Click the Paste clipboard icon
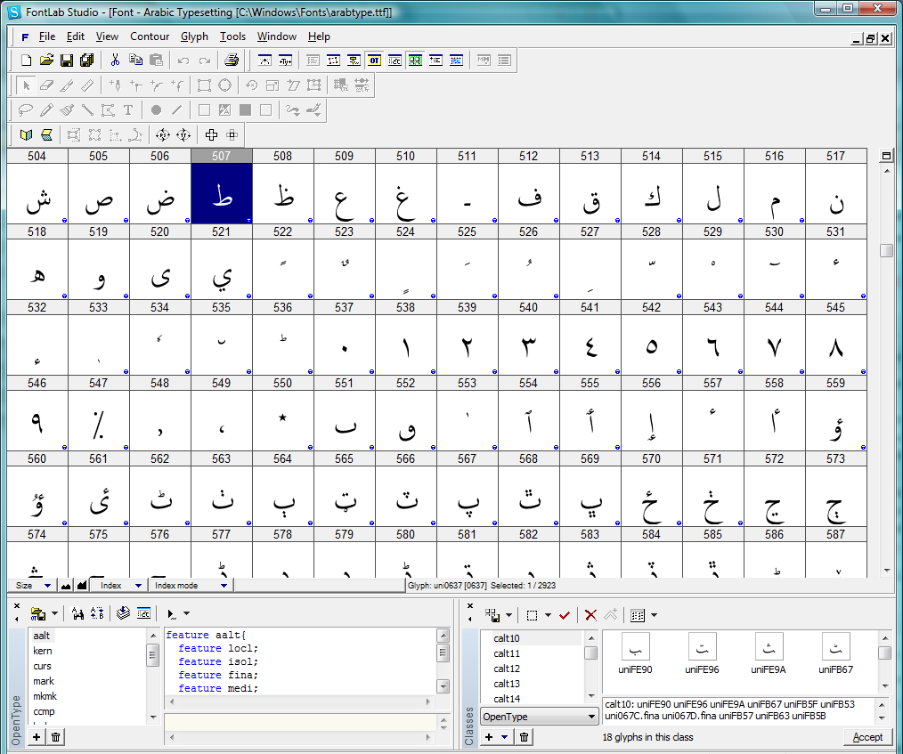The height and width of the screenshot is (754, 903). pos(156,61)
